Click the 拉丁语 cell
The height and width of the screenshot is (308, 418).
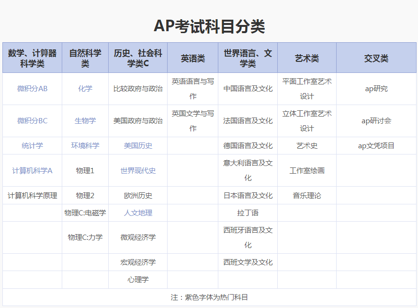(248, 213)
